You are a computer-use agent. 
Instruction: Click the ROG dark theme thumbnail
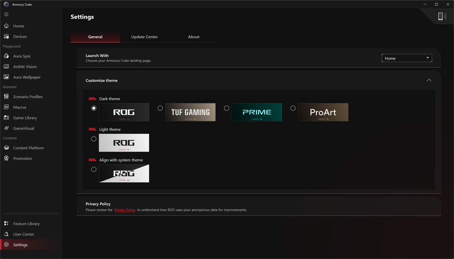click(x=124, y=112)
